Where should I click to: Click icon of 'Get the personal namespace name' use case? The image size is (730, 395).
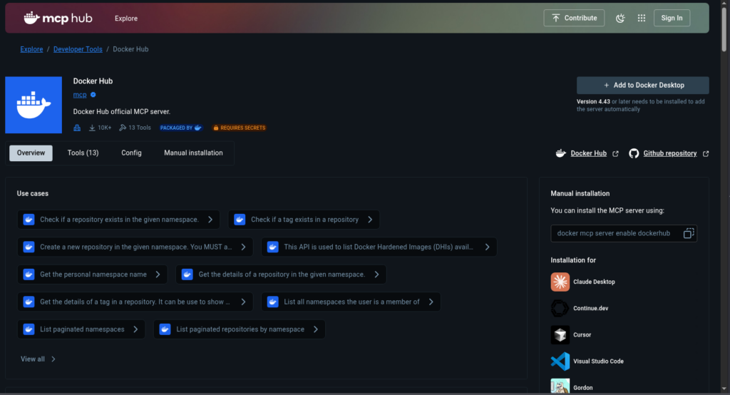click(29, 275)
